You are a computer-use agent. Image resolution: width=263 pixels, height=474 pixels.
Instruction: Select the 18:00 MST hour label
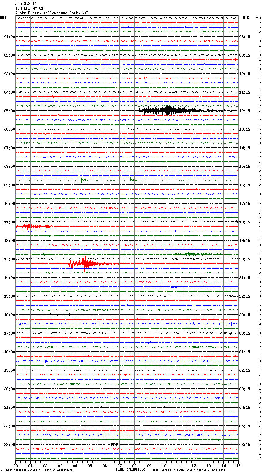[10, 352]
